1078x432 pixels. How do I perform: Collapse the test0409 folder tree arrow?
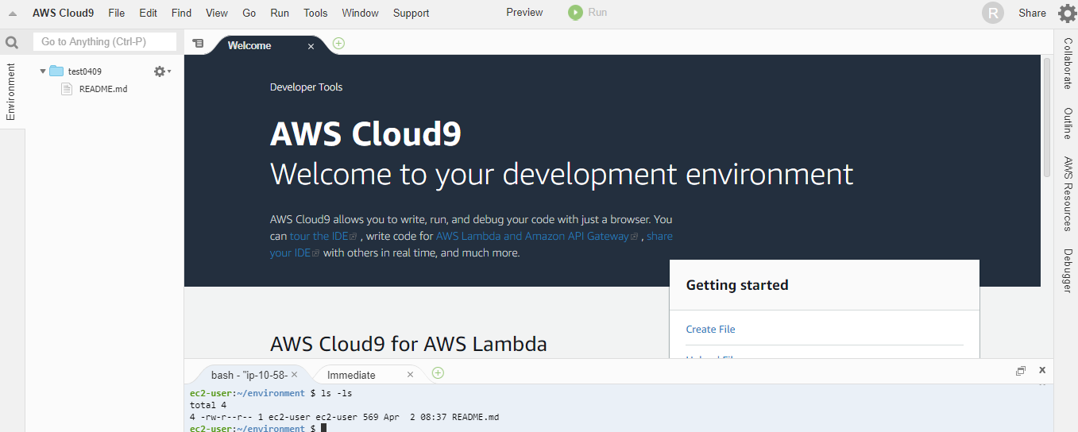43,71
